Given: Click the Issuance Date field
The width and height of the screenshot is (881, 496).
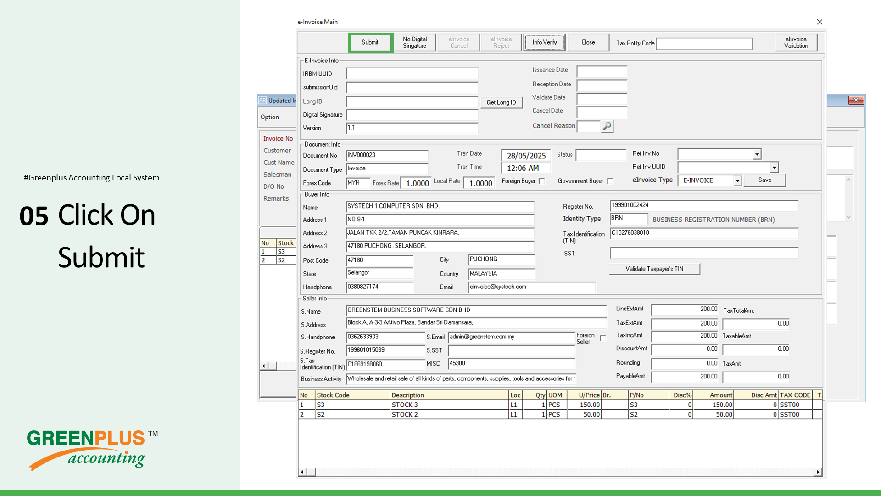Looking at the screenshot, I should [x=602, y=71].
